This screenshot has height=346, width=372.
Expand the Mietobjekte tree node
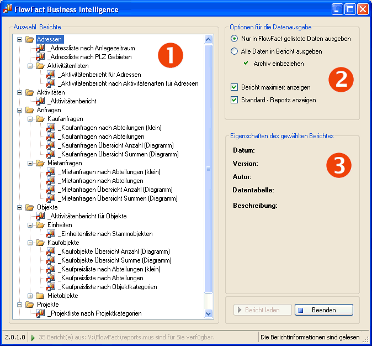(x=30, y=296)
